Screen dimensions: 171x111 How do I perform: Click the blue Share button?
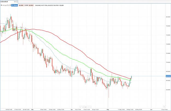[x=15, y=5]
